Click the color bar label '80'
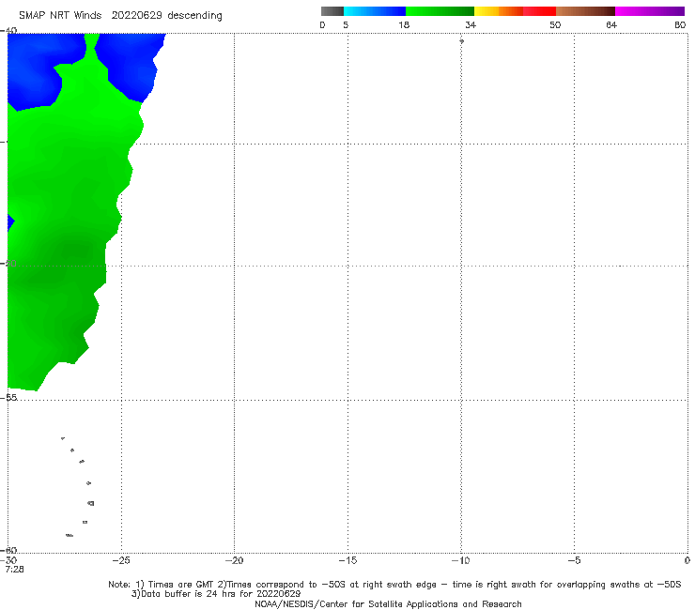The image size is (695, 610). pos(680,25)
